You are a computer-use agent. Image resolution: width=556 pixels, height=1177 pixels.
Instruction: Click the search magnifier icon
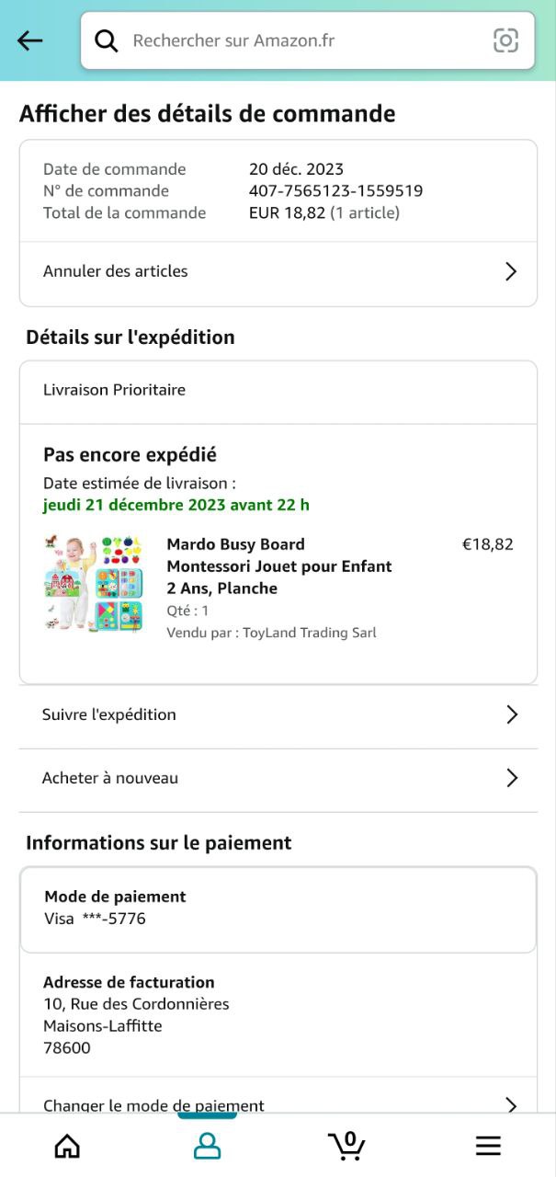click(107, 40)
